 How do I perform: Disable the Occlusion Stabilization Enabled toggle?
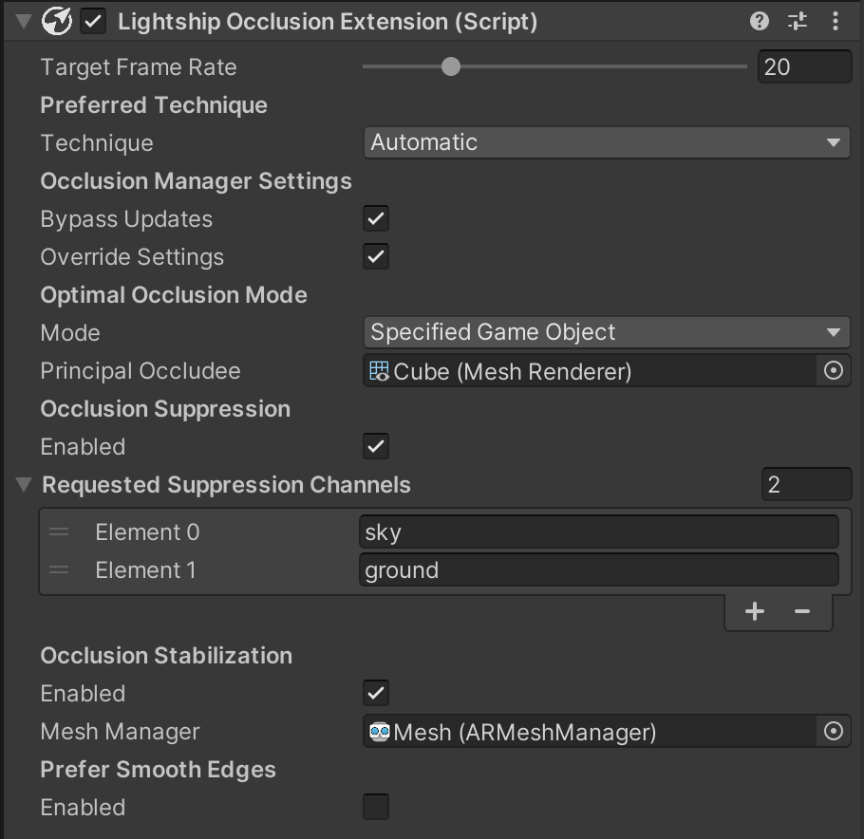pyautogui.click(x=375, y=693)
